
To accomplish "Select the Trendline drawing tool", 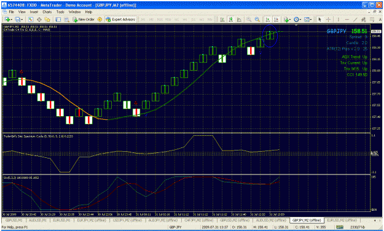I will point(355,19).
